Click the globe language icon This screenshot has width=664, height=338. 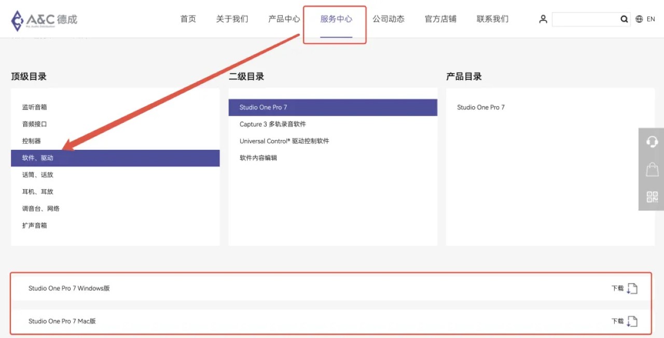pyautogui.click(x=639, y=19)
